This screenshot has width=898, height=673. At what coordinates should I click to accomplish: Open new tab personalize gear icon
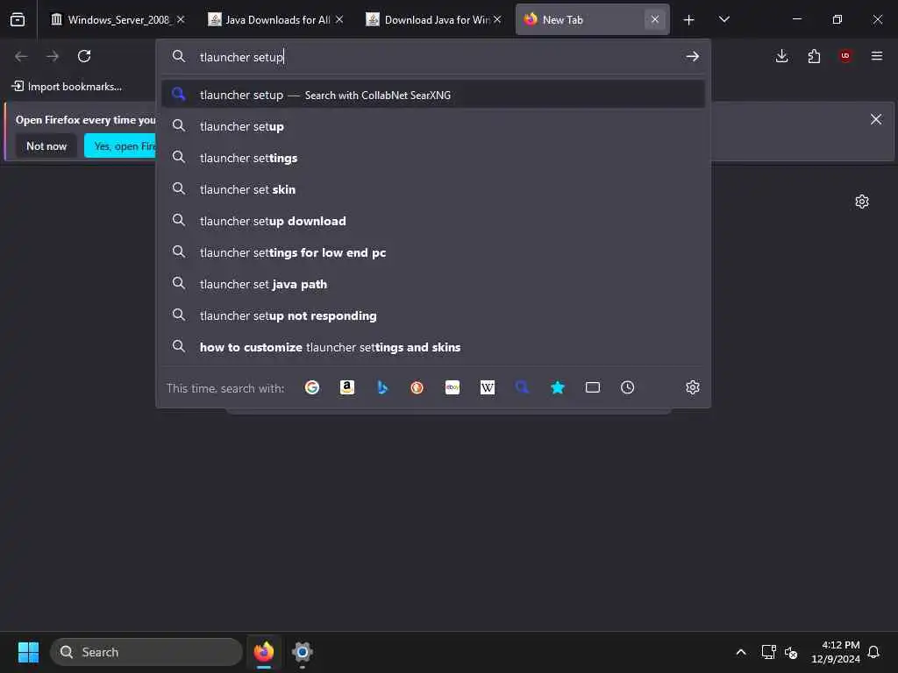[x=862, y=202]
